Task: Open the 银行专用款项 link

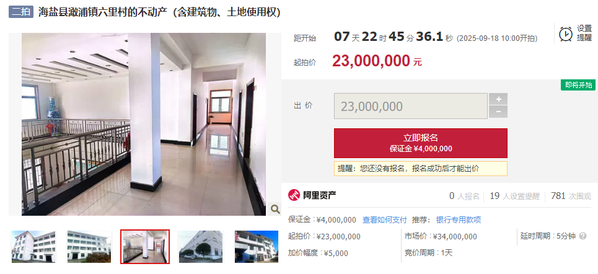Action: pos(459,220)
